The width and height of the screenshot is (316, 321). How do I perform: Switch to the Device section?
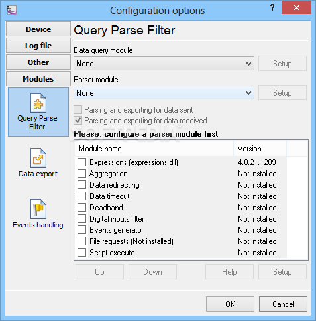pyautogui.click(x=38, y=29)
